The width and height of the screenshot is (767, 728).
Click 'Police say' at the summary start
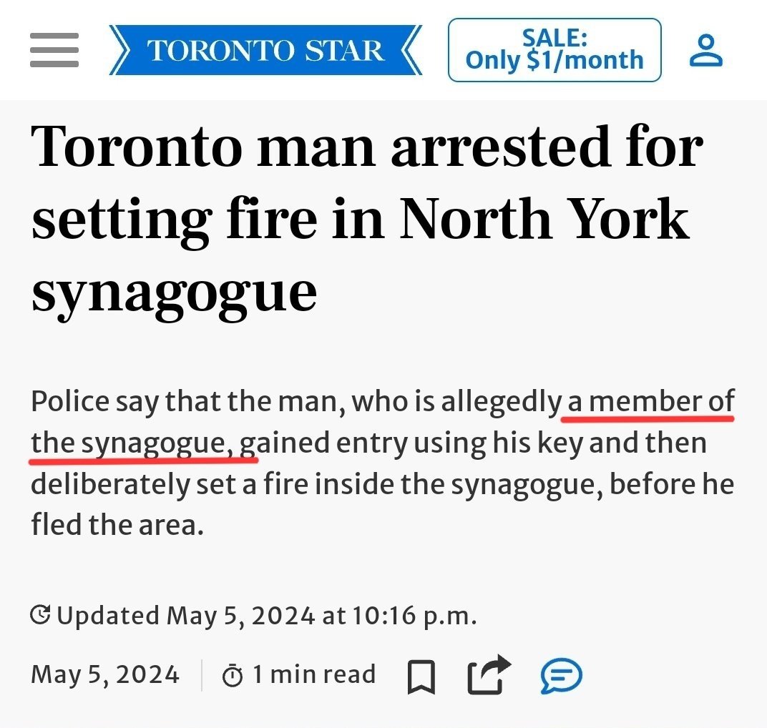[94, 402]
